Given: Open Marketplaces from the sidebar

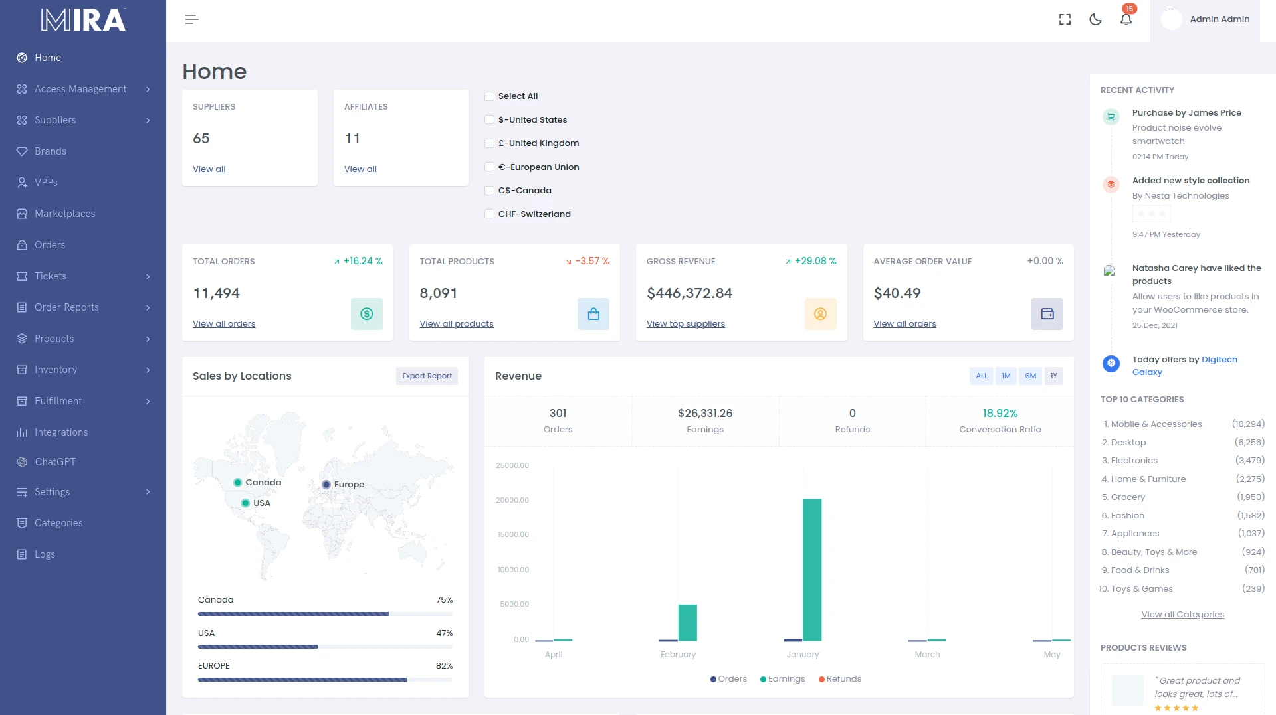Looking at the screenshot, I should [x=64, y=214].
